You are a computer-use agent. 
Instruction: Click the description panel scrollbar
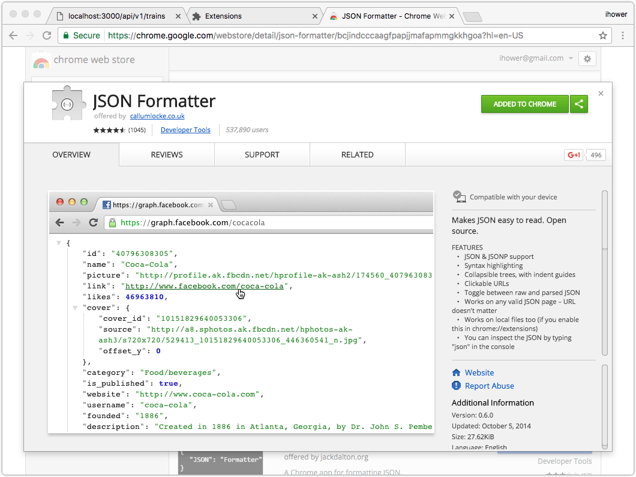[604, 219]
